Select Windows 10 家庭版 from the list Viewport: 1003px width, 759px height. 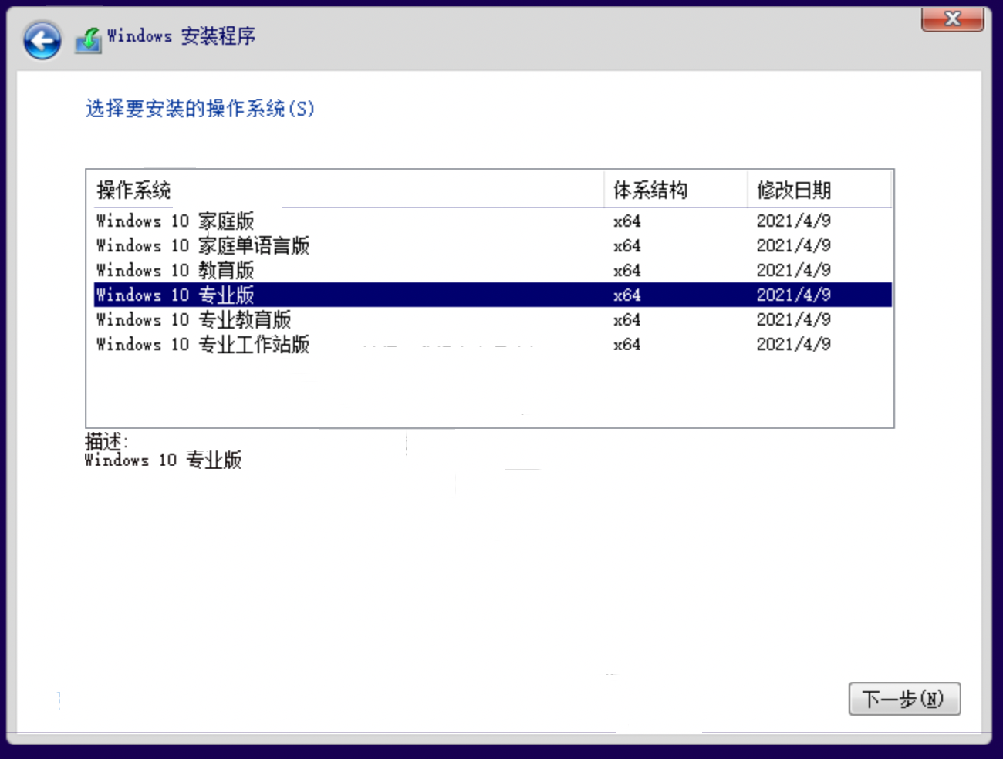click(175, 221)
